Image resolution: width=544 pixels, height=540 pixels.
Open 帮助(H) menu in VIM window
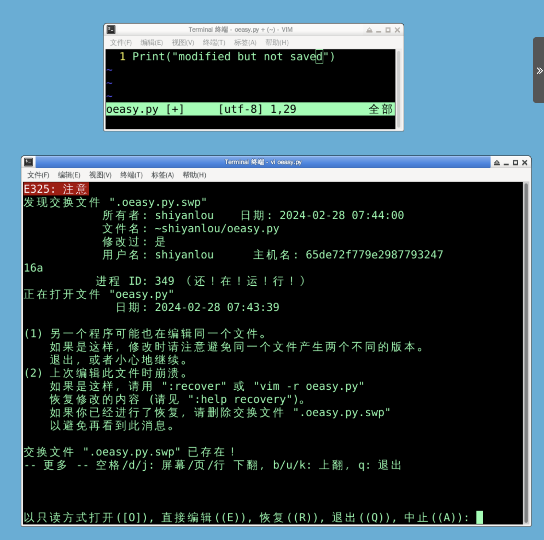(277, 43)
